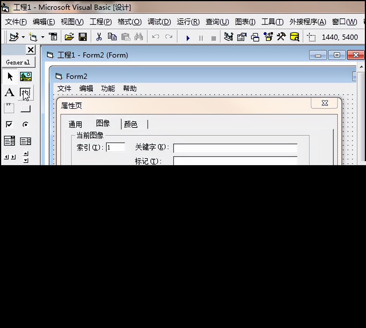Select the ComboBox tool in the toolbox
Image resolution: width=366 pixels, height=328 pixels.
point(9,141)
